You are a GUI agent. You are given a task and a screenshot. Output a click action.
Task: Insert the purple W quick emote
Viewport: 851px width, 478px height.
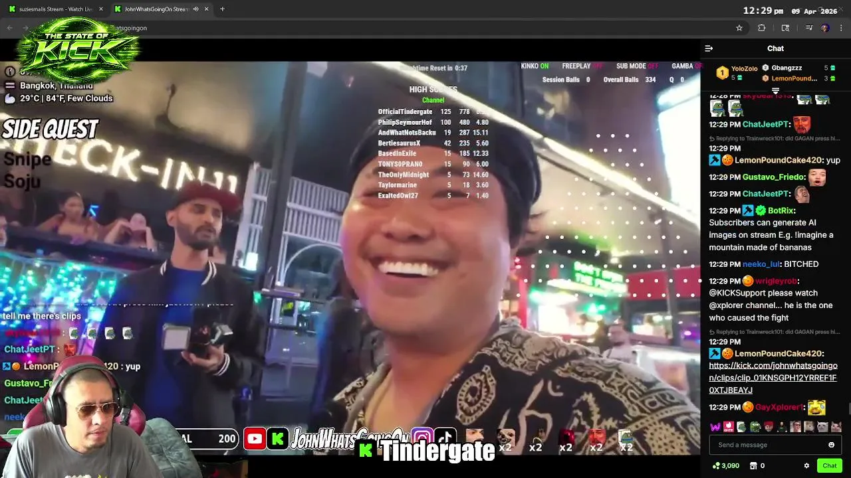pos(715,427)
